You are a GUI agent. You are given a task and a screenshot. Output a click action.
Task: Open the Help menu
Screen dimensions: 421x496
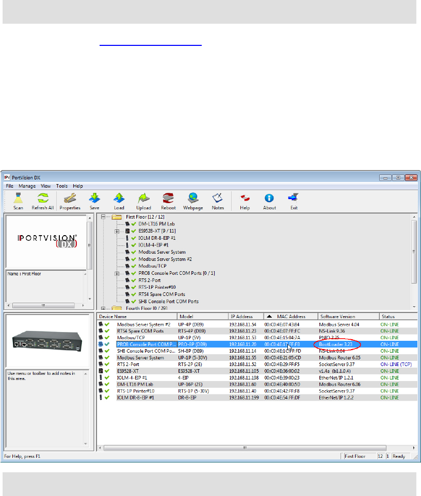point(77,186)
